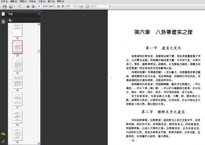Click the section heading 第二节 腰胯足步之虚实
This screenshot has height=145, width=205.
163,112
